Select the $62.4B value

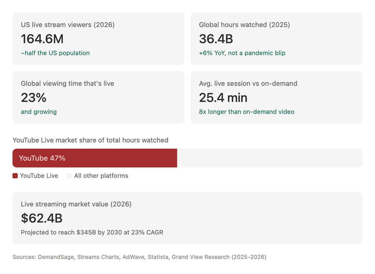tap(42, 218)
